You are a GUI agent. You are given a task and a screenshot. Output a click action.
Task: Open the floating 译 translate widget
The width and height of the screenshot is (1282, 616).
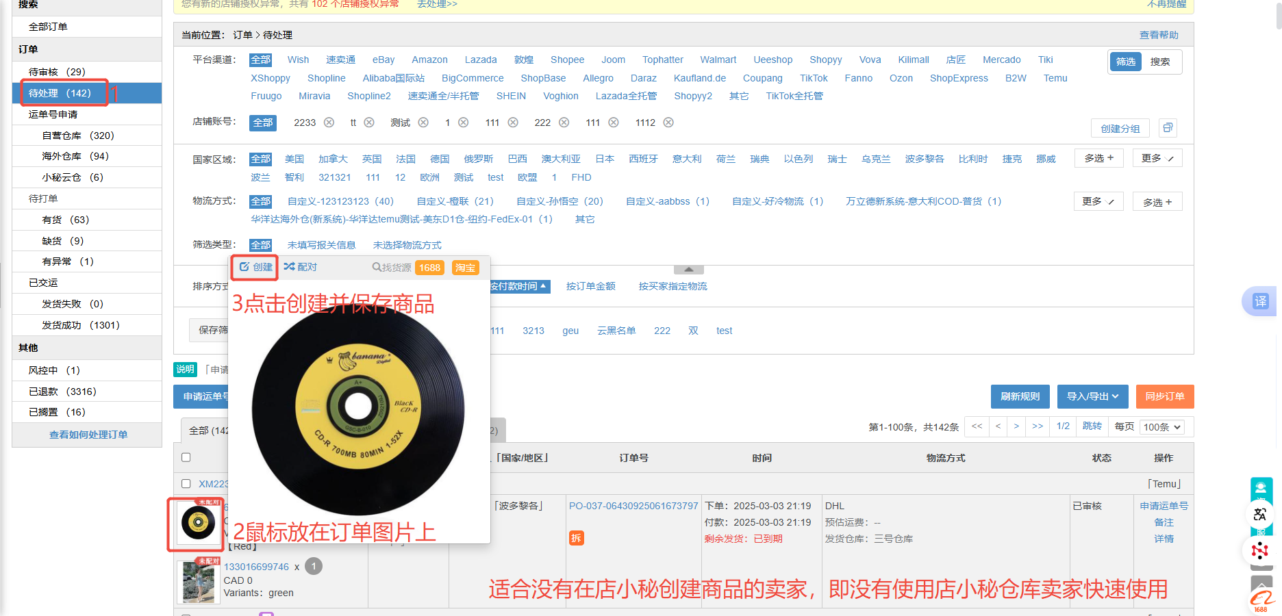click(x=1260, y=301)
